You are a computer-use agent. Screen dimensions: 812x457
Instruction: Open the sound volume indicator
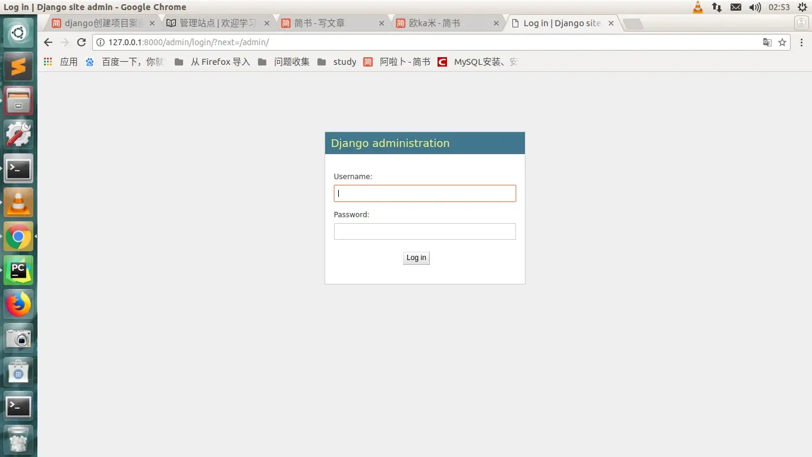click(x=755, y=7)
